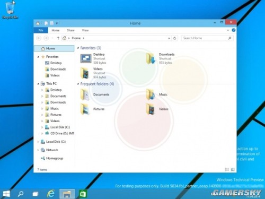
Task: Open the Help question mark icon
Action: pyautogui.click(x=234, y=30)
